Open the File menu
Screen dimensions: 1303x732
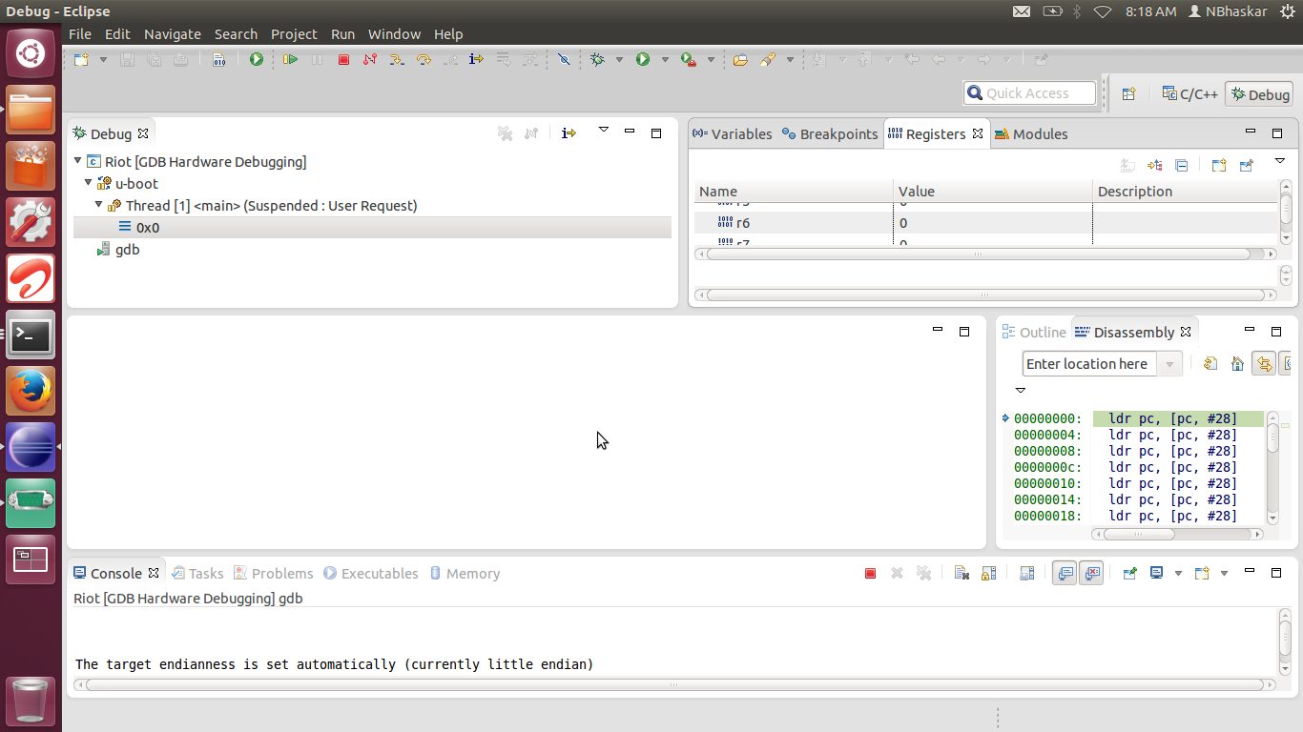click(x=80, y=34)
